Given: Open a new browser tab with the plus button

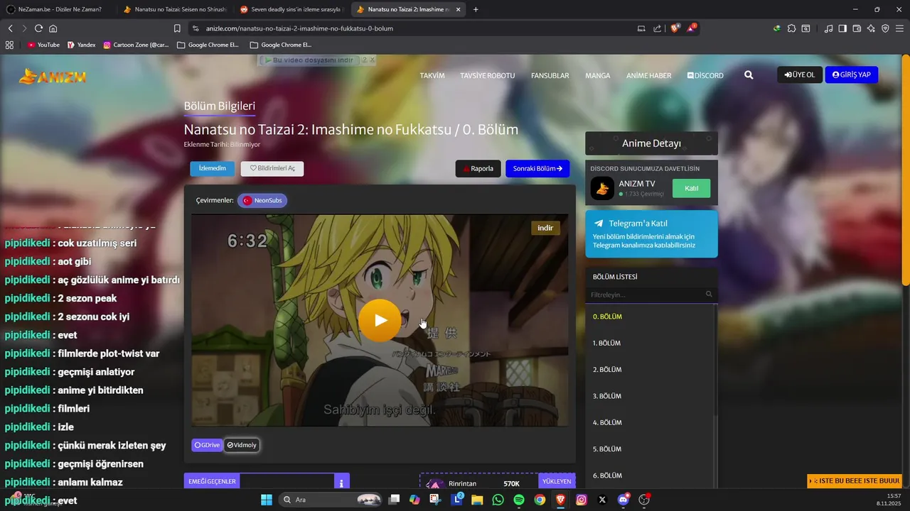Looking at the screenshot, I should [476, 9].
